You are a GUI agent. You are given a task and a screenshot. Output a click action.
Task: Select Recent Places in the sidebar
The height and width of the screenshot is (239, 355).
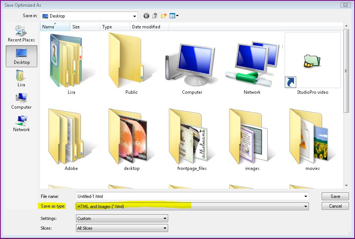pos(21,34)
